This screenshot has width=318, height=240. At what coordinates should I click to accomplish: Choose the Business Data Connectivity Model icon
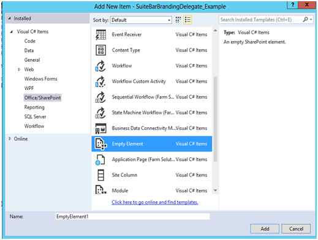100,129
